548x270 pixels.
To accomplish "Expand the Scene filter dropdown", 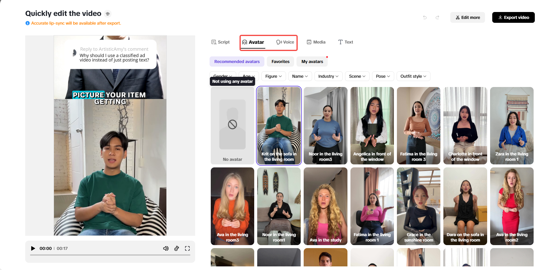I will click(357, 76).
